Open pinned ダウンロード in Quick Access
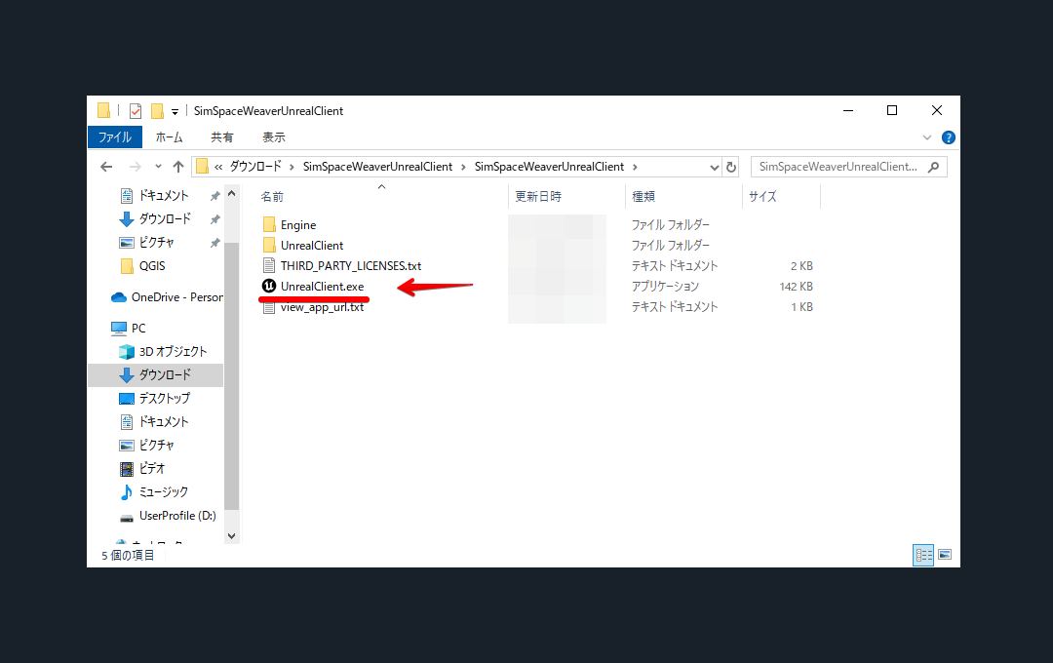 (x=165, y=219)
